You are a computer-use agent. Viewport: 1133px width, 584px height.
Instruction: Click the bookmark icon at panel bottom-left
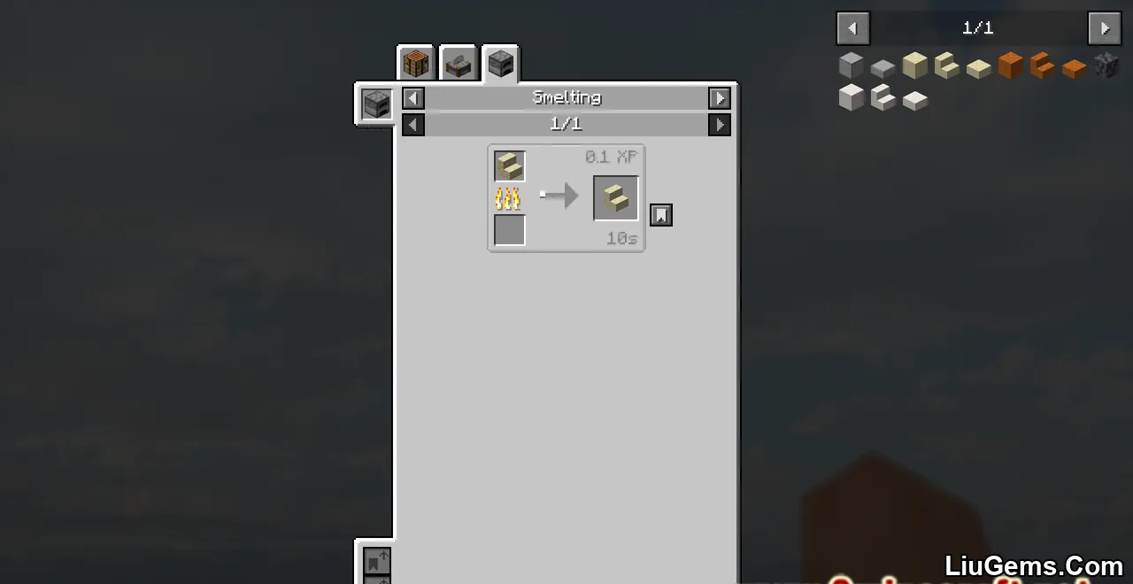[x=377, y=561]
